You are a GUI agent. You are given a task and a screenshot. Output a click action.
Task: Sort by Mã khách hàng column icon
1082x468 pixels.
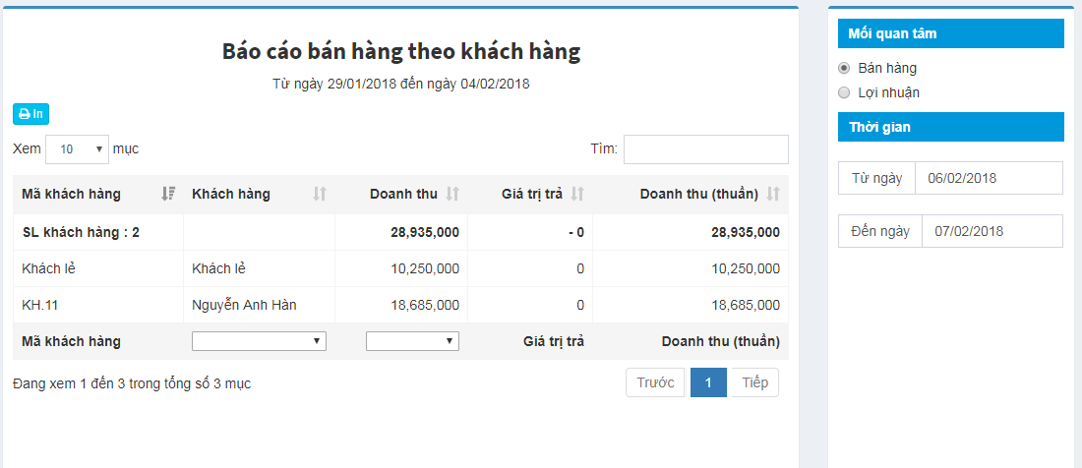pos(168,195)
